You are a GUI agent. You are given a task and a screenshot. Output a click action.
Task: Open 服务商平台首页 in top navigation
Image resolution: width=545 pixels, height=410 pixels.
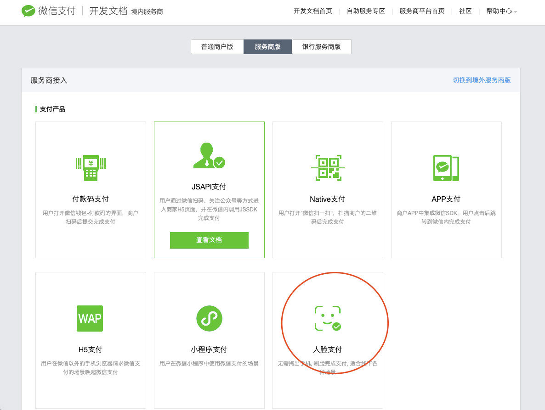click(x=422, y=11)
